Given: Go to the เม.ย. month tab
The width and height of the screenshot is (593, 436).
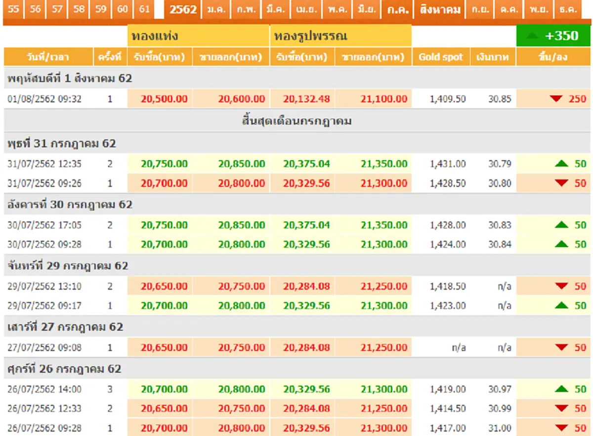Looking at the screenshot, I should (x=307, y=9).
